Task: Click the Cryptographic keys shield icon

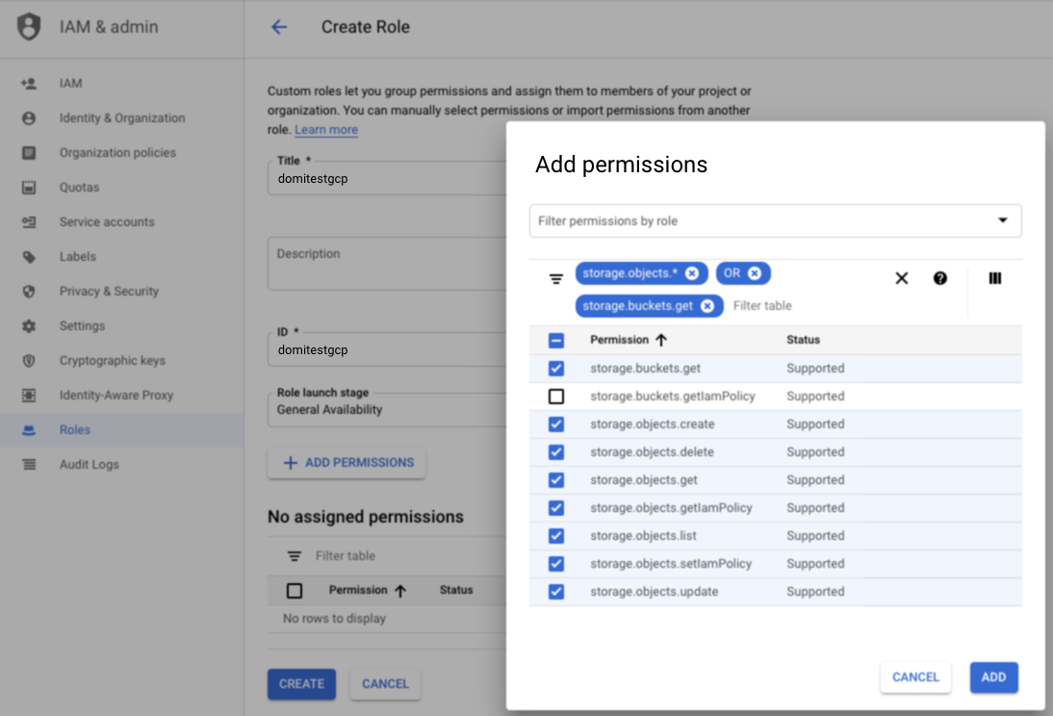Action: click(29, 361)
